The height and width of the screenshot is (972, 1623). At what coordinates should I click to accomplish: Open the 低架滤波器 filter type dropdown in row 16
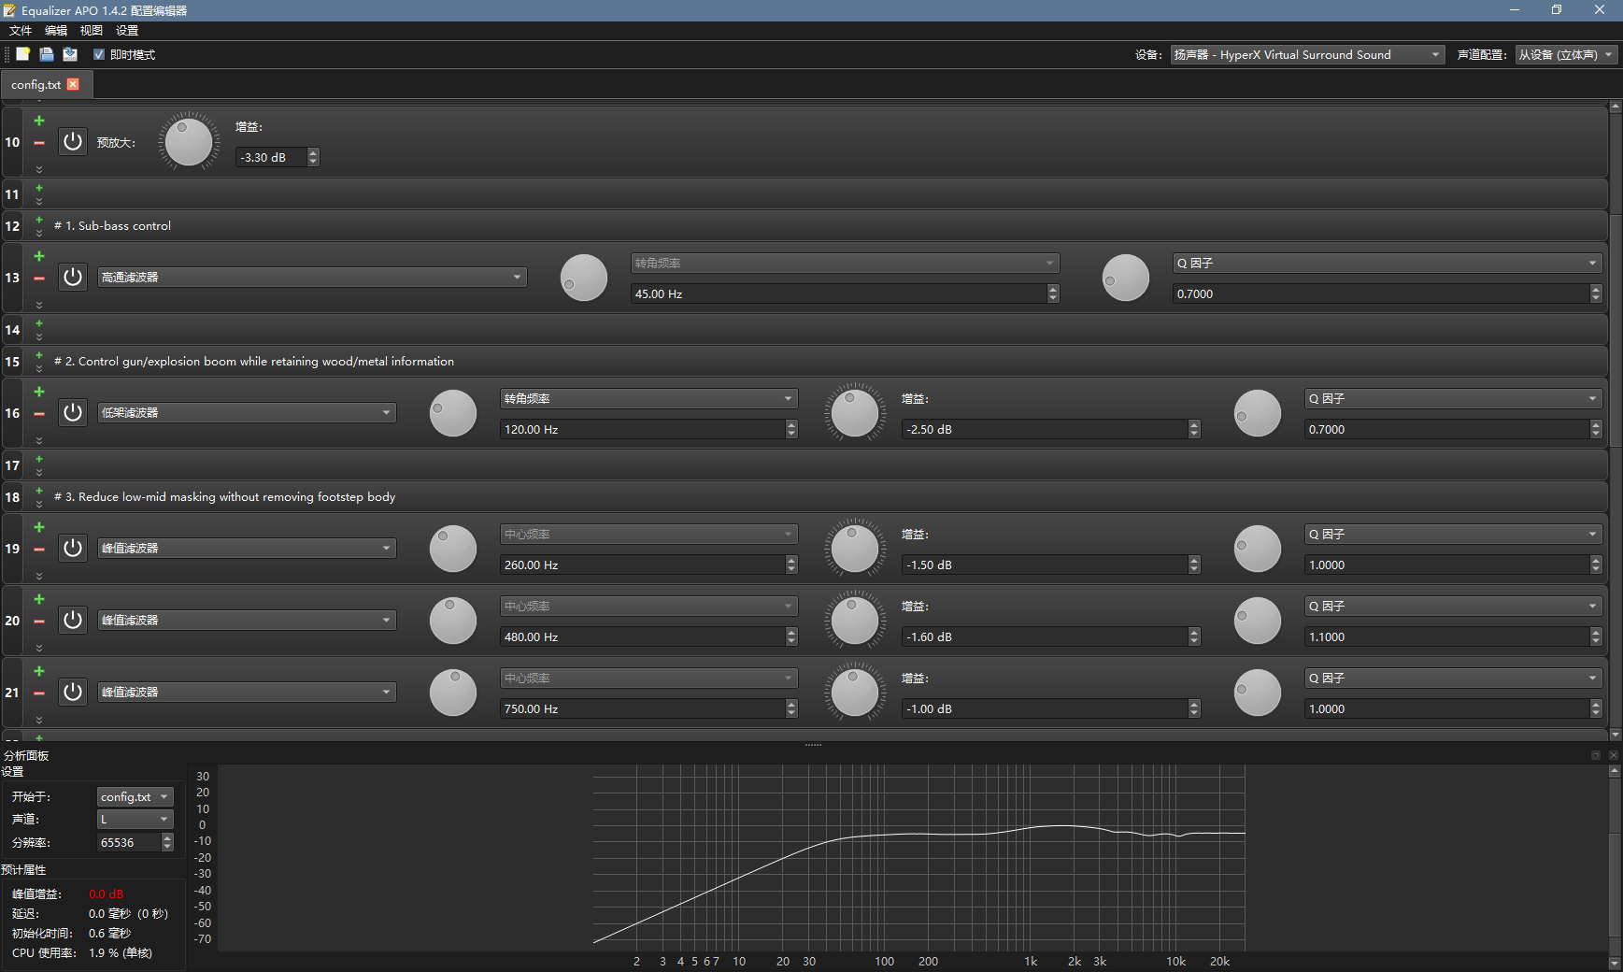[247, 413]
